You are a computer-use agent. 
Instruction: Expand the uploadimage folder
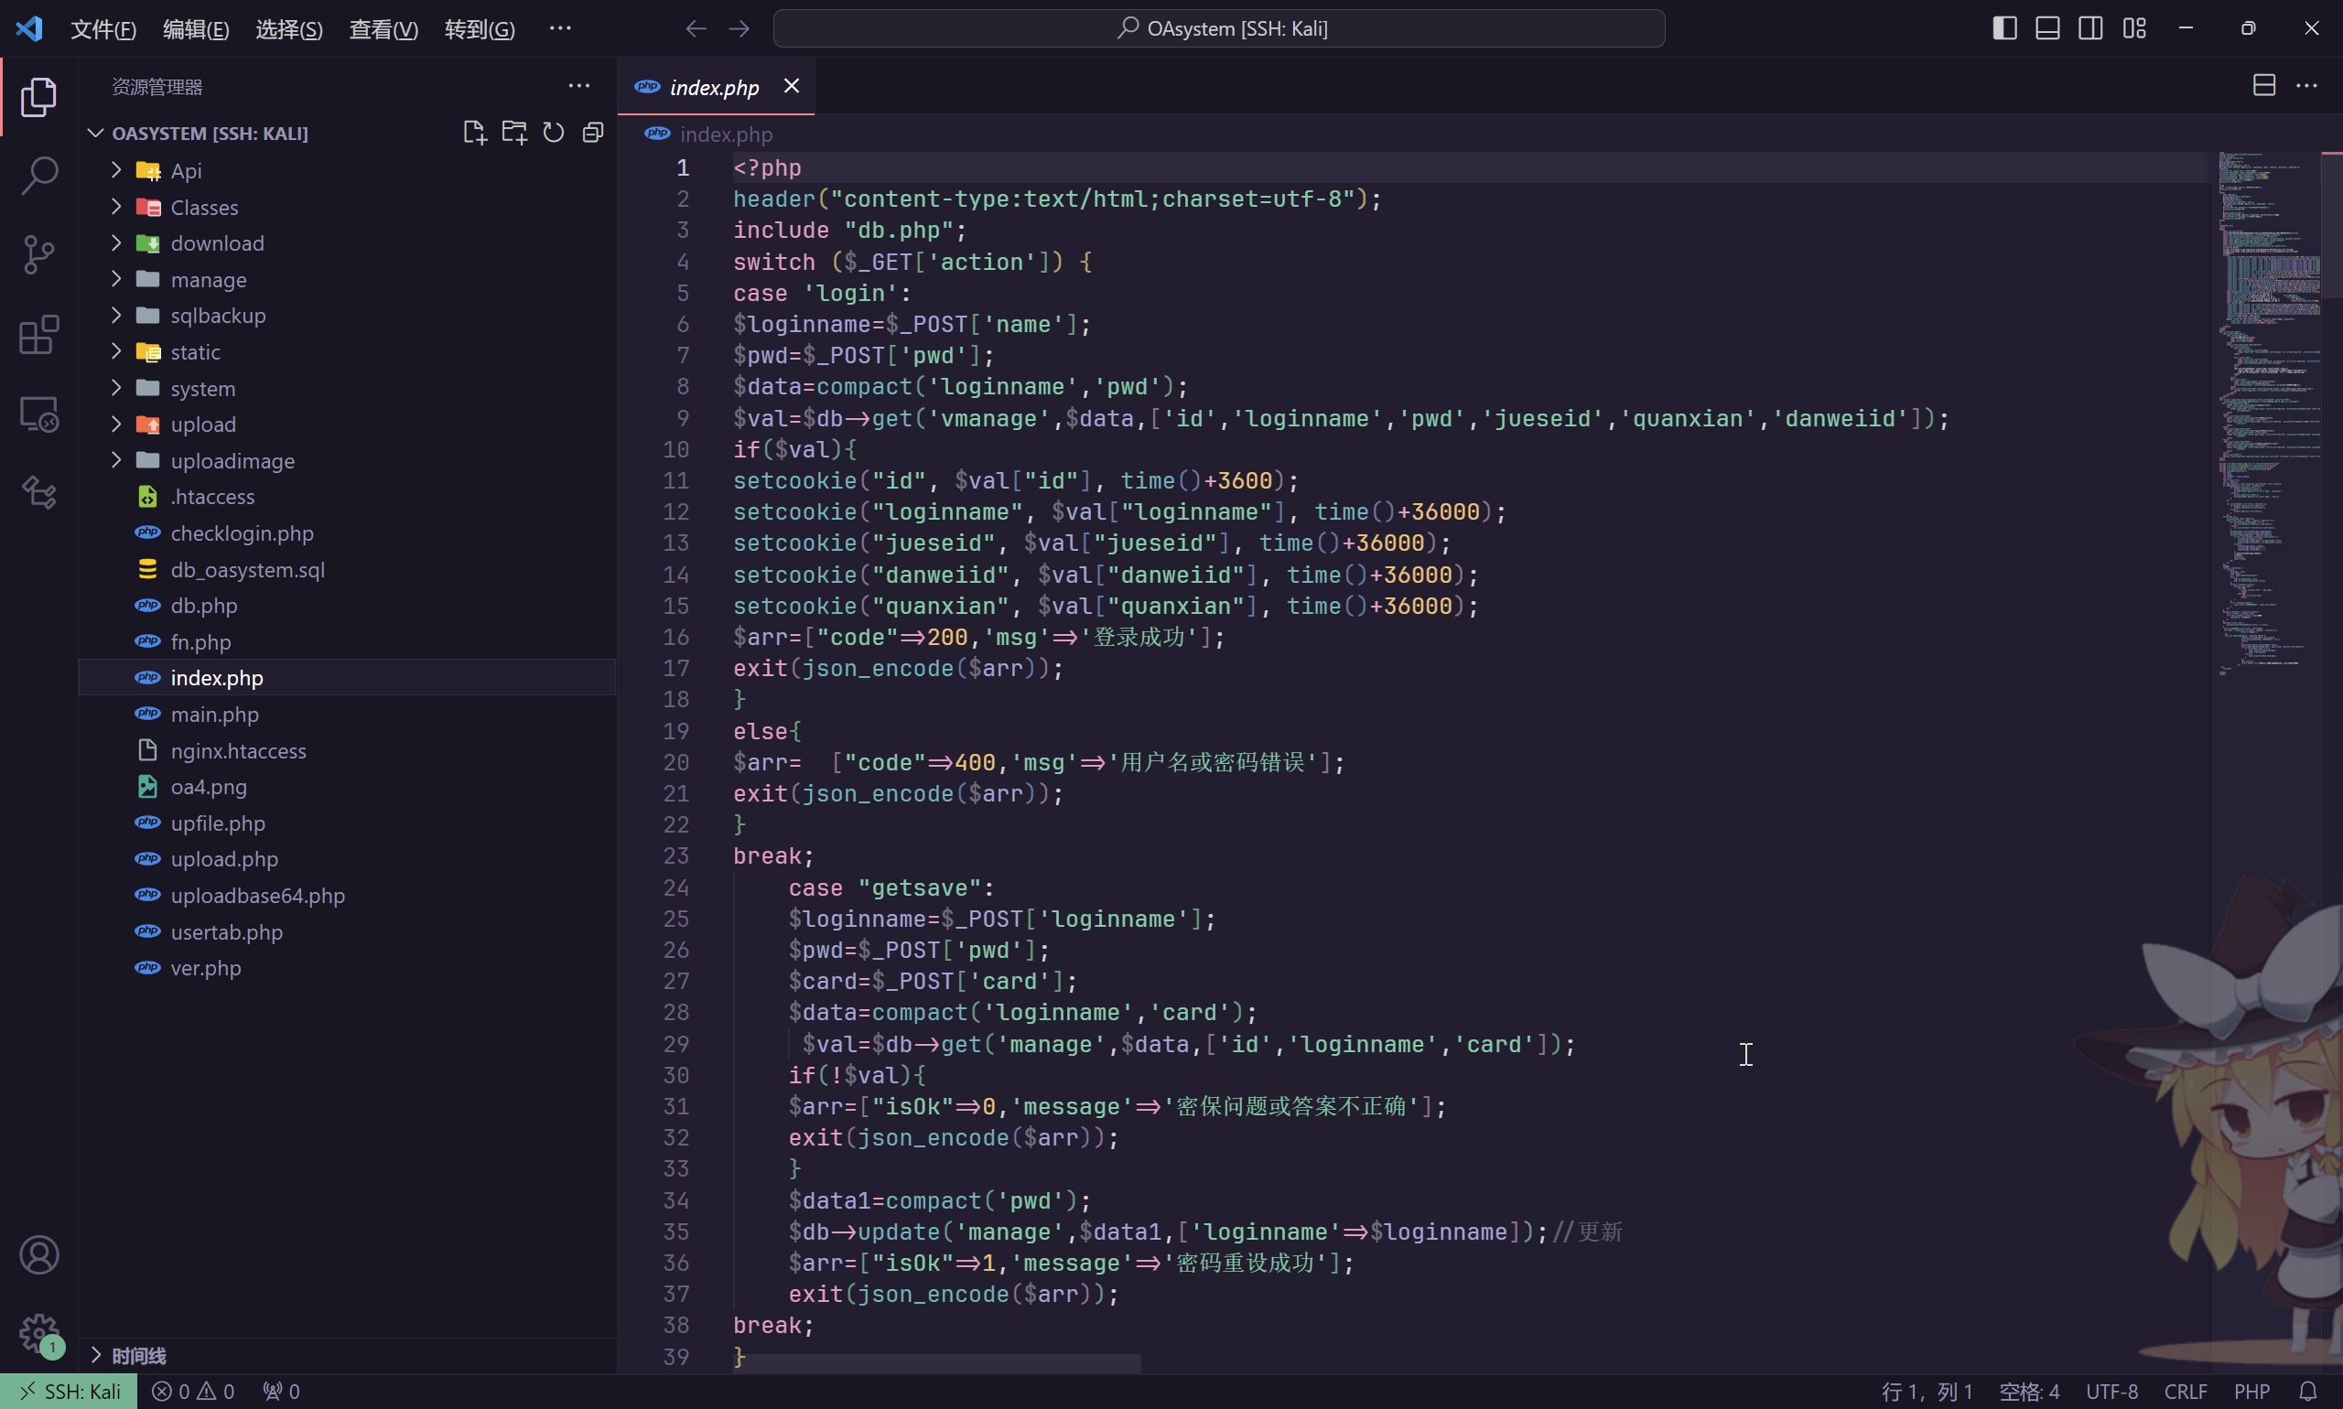pyautogui.click(x=347, y=460)
